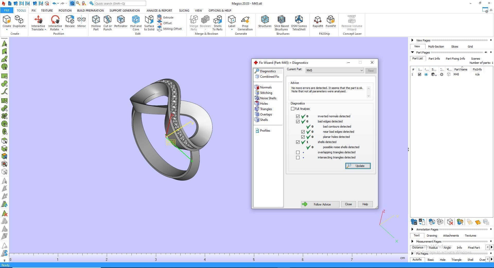Toggle M45 part selection checkbox
This screenshot has width=494, height=268.
[419, 75]
